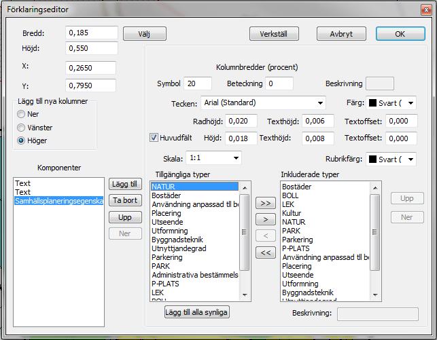Select P-PLATS in Inkluderade typer
The height and width of the screenshot is (340, 437).
click(325, 248)
